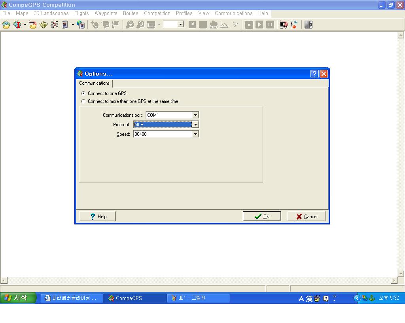Click the open route arrow icon
This screenshot has width=405, height=323.
[x=32, y=25]
